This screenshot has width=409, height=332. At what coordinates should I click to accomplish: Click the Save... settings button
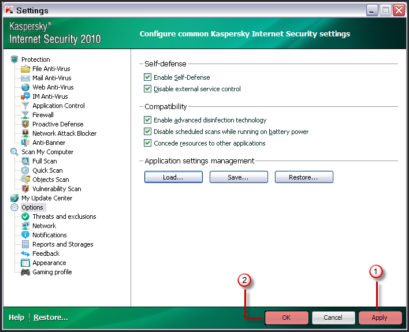[239, 177]
